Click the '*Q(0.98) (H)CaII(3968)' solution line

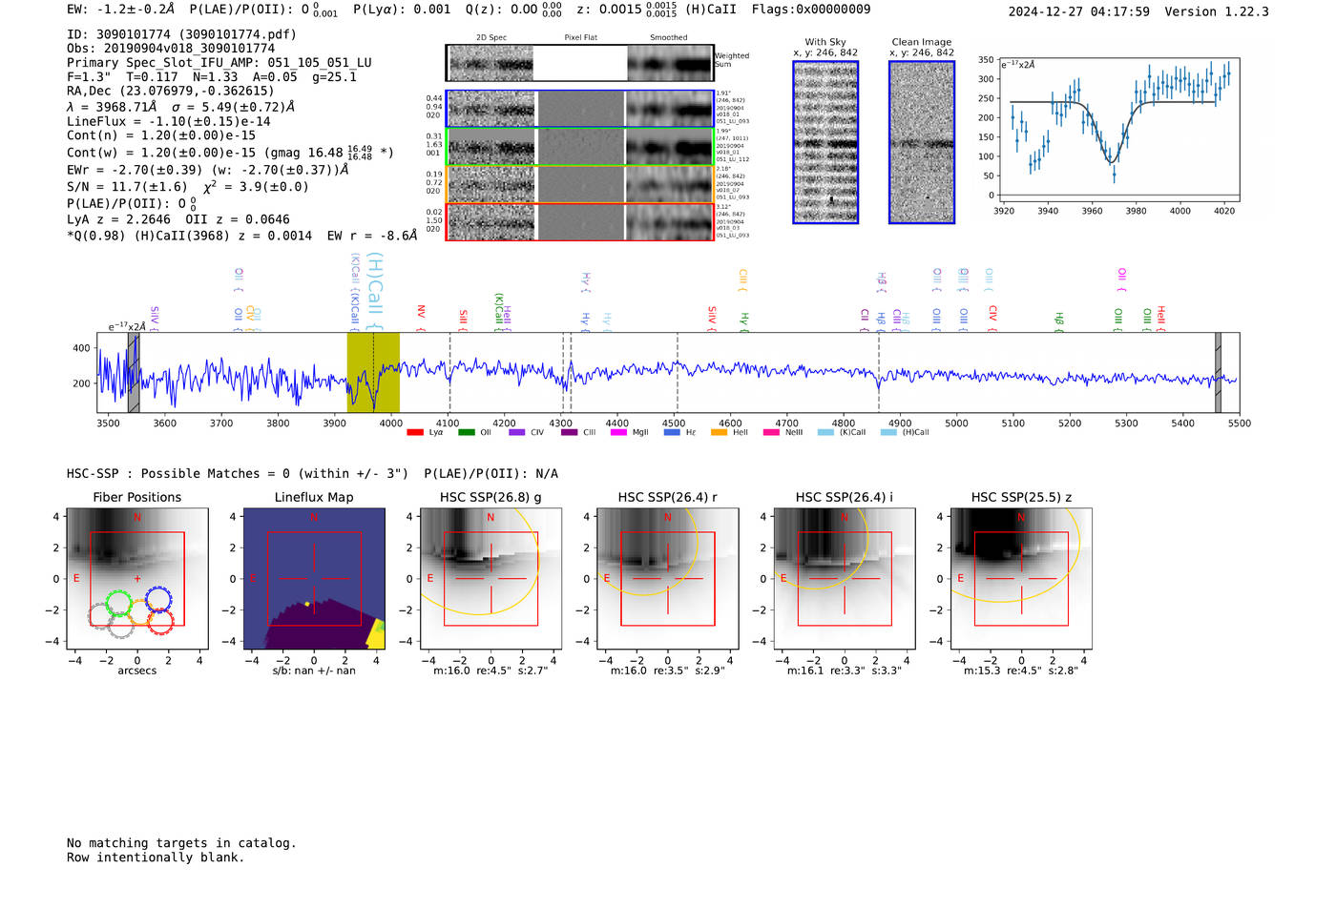[x=150, y=236]
